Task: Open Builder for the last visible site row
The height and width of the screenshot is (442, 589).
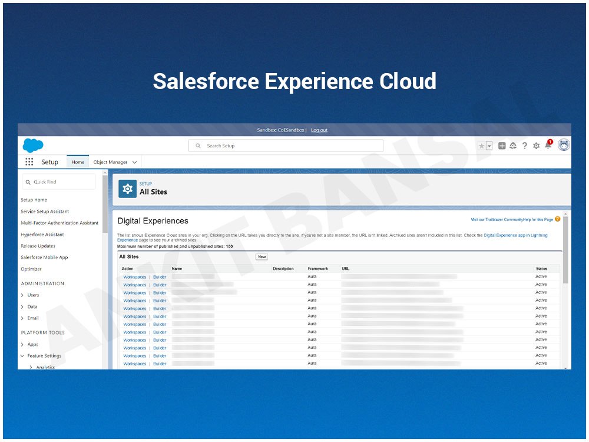Action: pos(160,364)
